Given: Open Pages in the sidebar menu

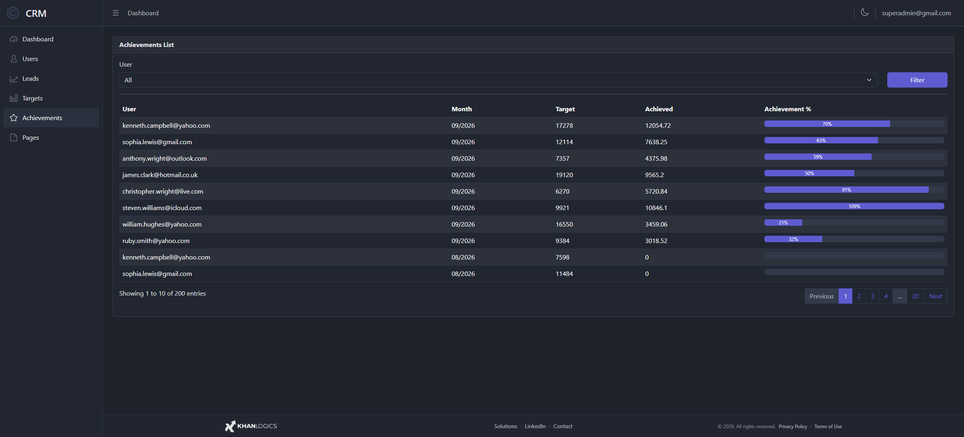Looking at the screenshot, I should point(51,138).
